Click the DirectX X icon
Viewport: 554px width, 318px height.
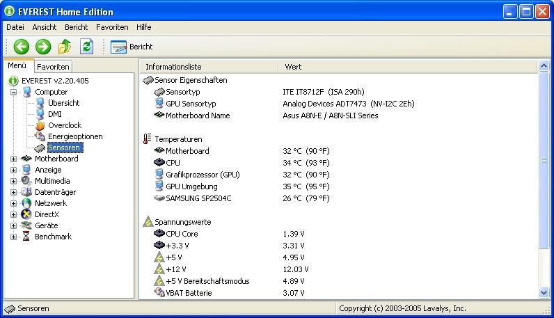coord(26,214)
